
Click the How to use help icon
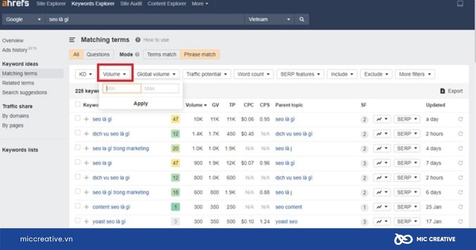pos(138,40)
